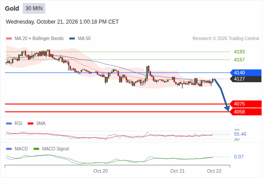Viewport: 263px width, 178px height.
Task: Click the MACD value 0.07
Action: (x=238, y=157)
